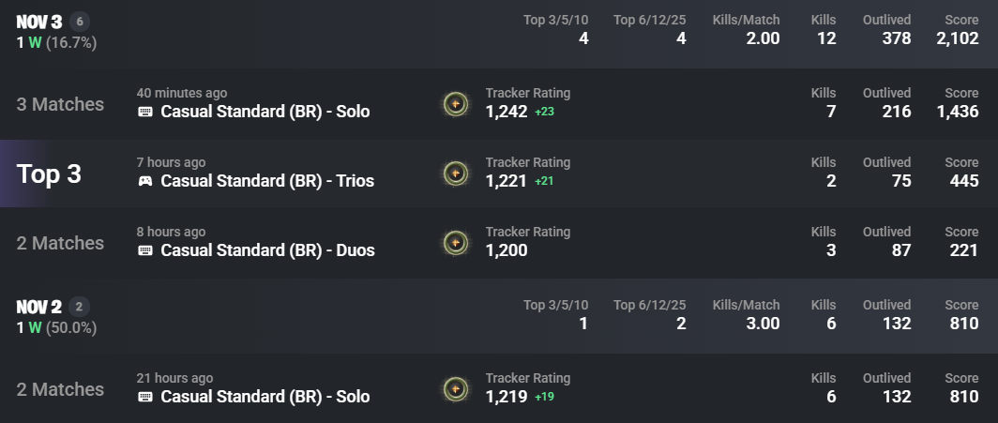Screen dimensions: 998x423
Task: Click the match count badge 2 beside NOV 2
Action: pyautogui.click(x=80, y=307)
